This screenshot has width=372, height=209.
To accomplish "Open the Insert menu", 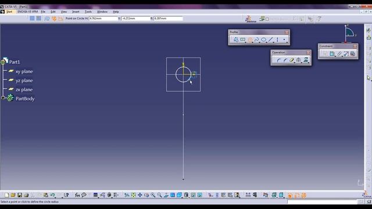I will [x=76, y=12].
